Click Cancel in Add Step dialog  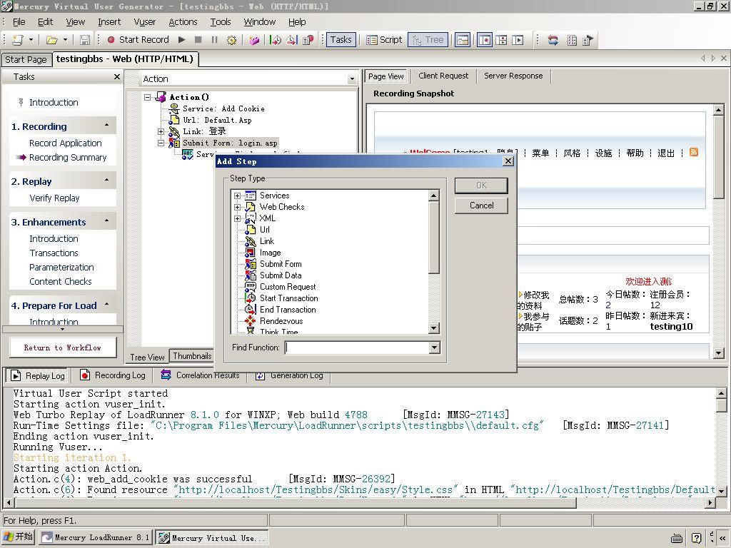click(x=481, y=205)
